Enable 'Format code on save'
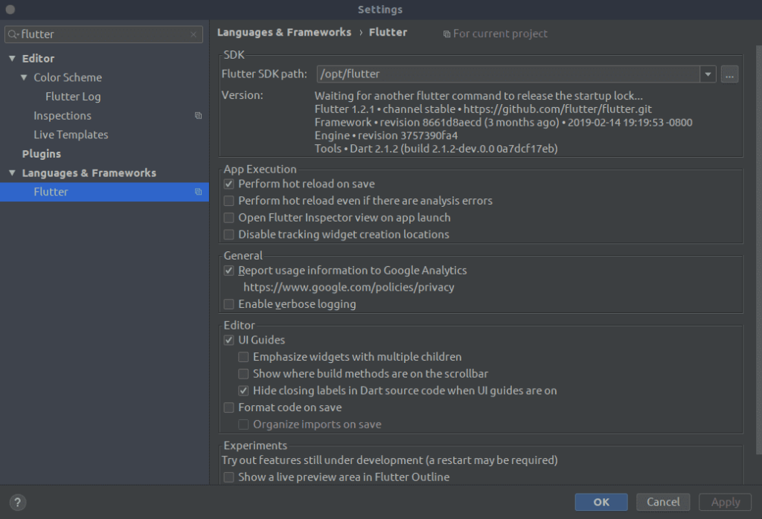Image resolution: width=762 pixels, height=519 pixels. coord(228,407)
